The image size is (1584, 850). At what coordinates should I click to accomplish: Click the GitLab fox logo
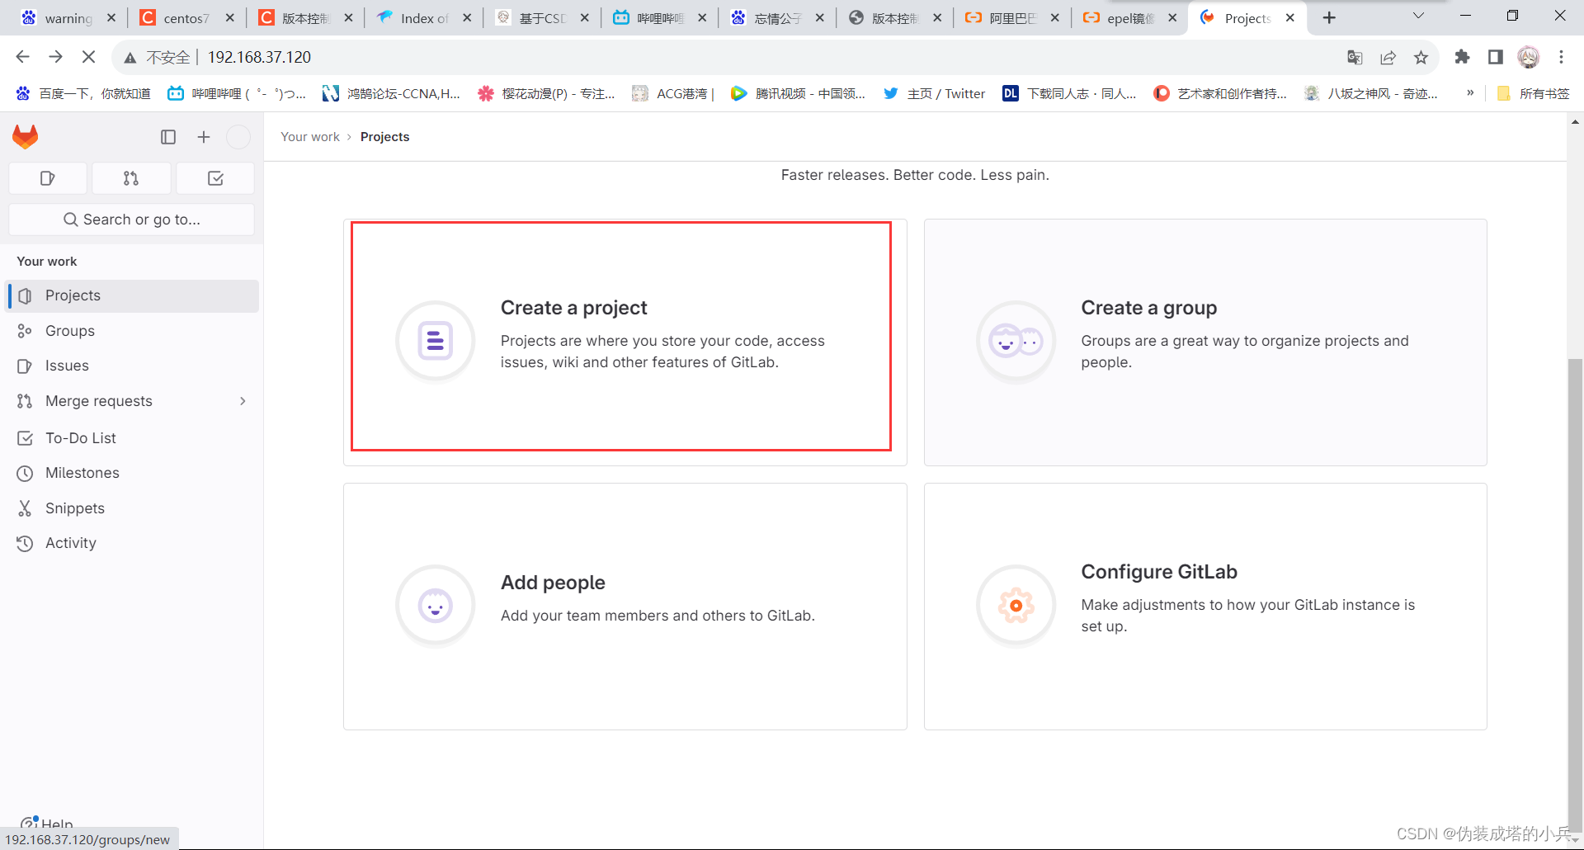(x=26, y=136)
